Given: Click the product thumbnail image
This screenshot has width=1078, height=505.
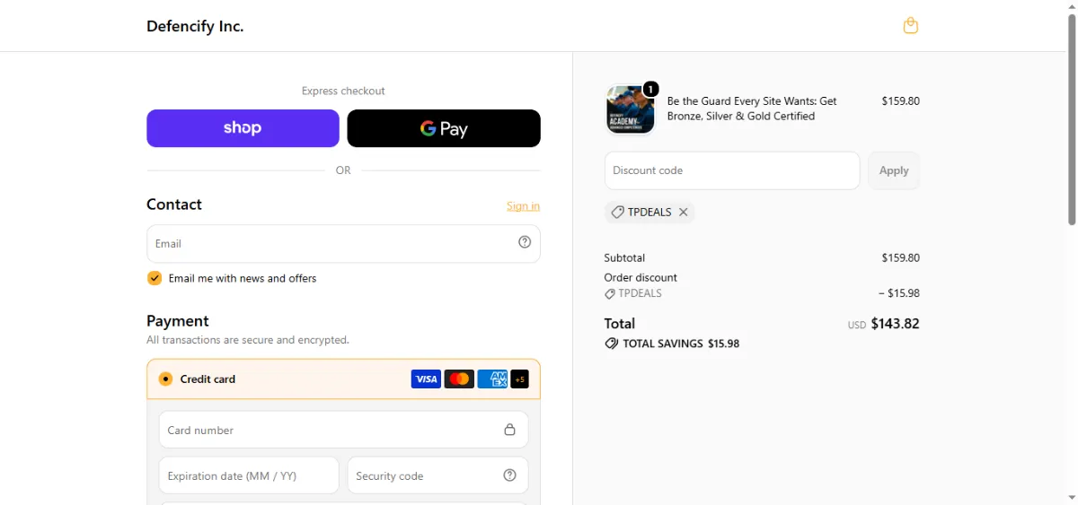Looking at the screenshot, I should point(631,109).
